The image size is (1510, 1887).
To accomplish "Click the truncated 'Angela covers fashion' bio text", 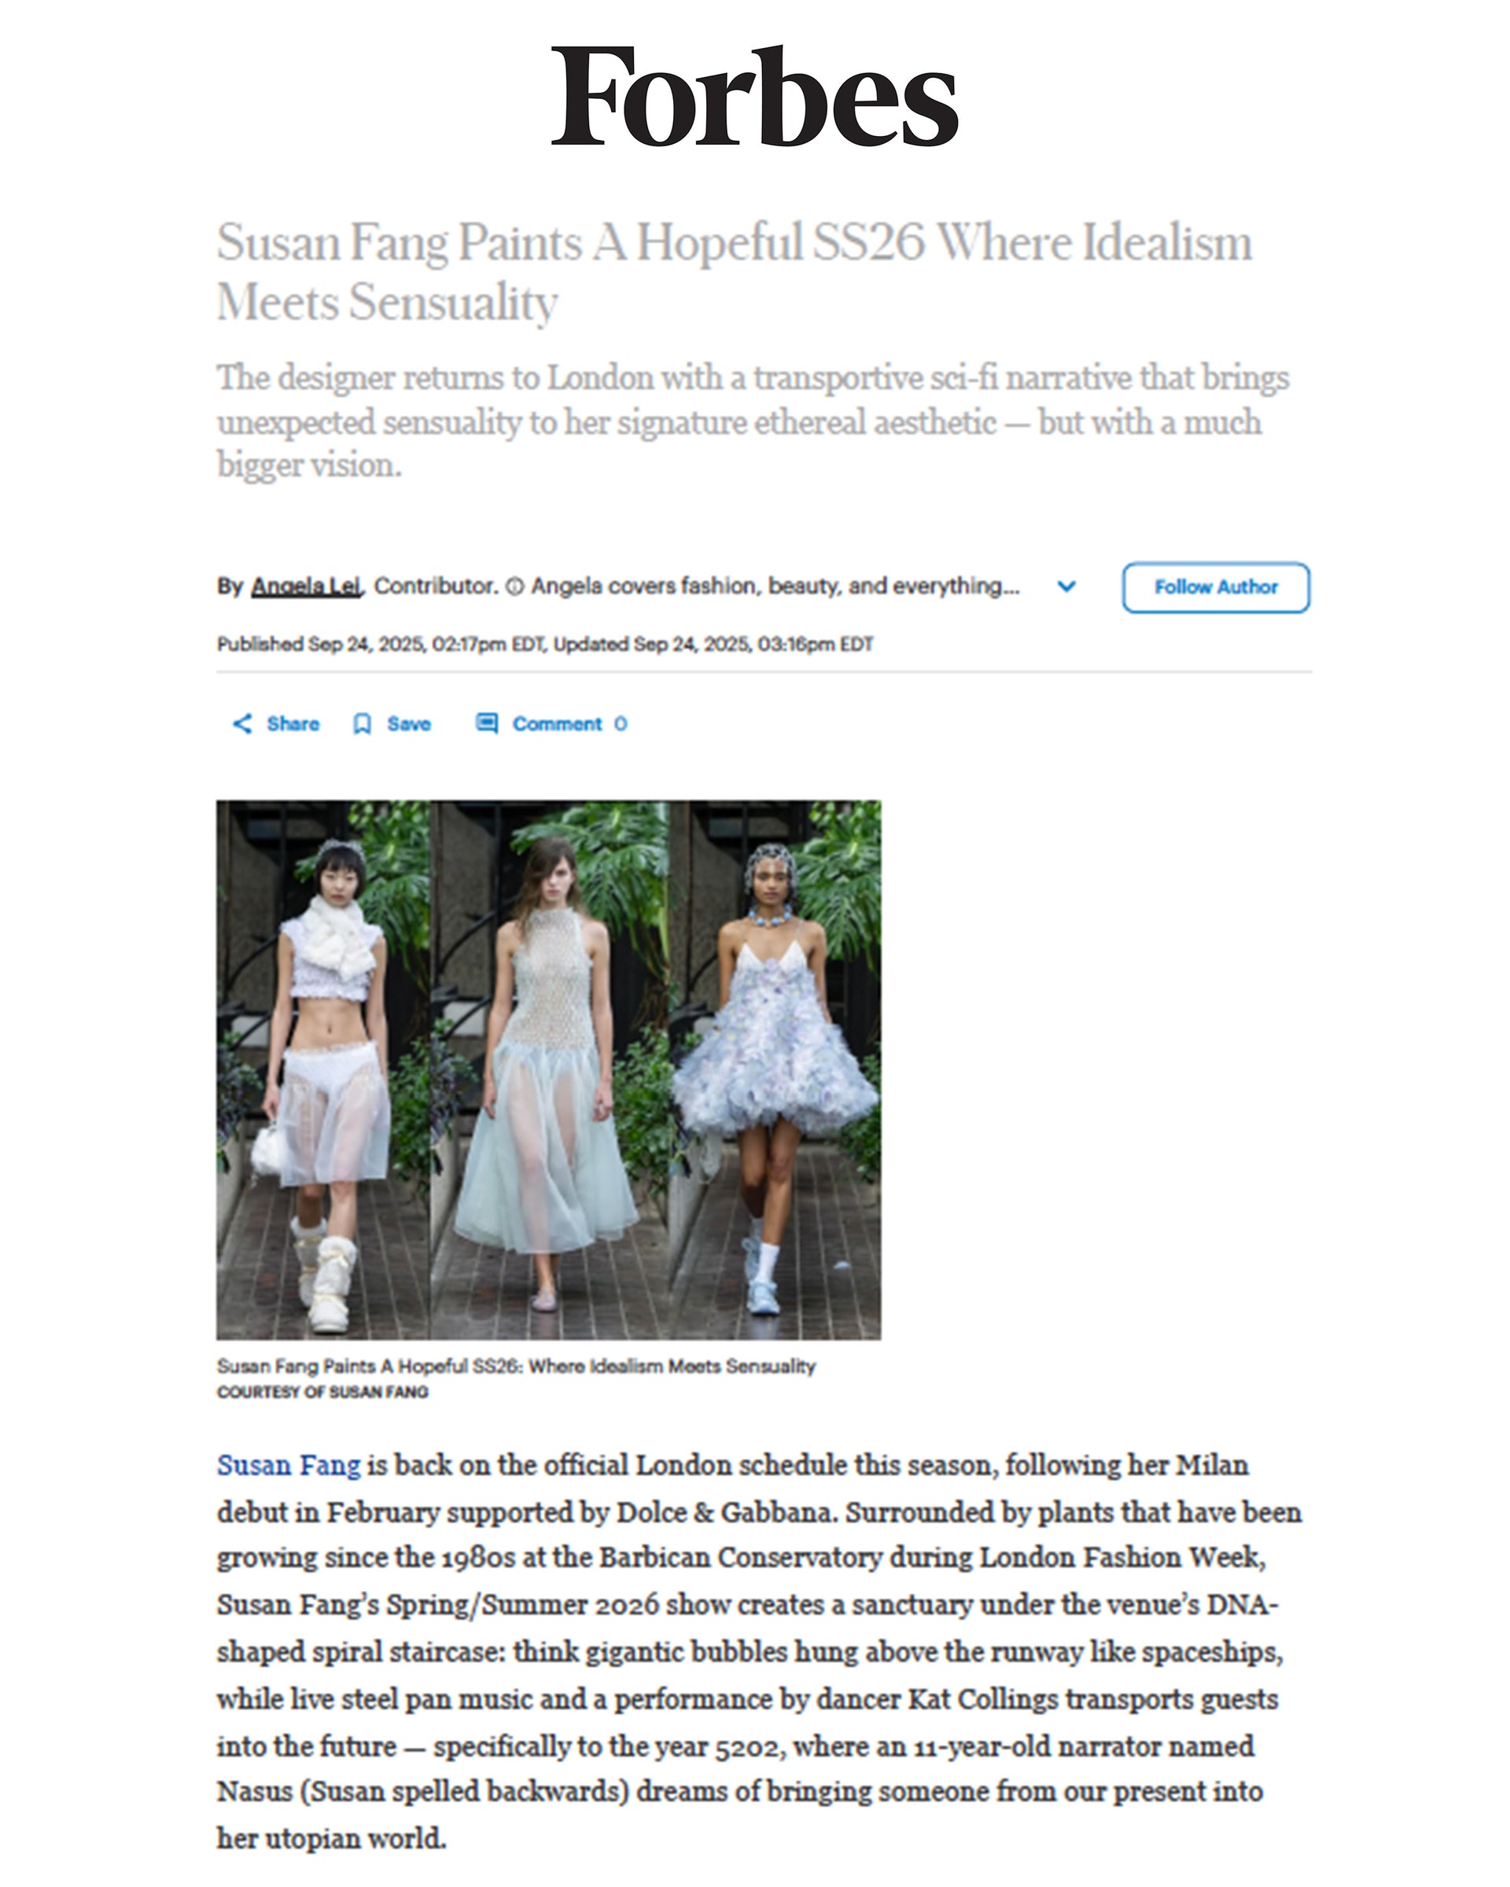I will 775,586.
